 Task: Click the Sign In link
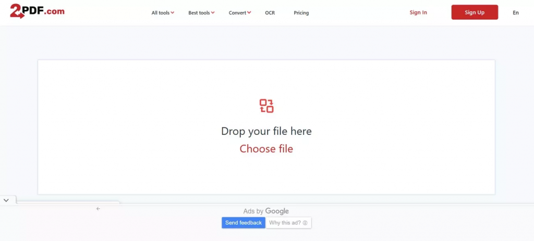[x=418, y=12]
